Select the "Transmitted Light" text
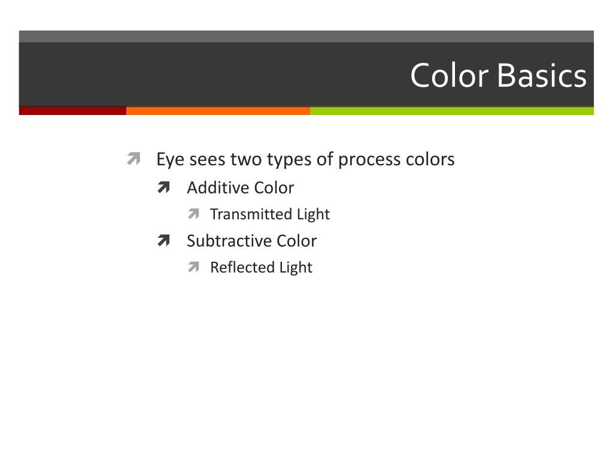The height and width of the screenshot is (460, 613). [x=270, y=214]
